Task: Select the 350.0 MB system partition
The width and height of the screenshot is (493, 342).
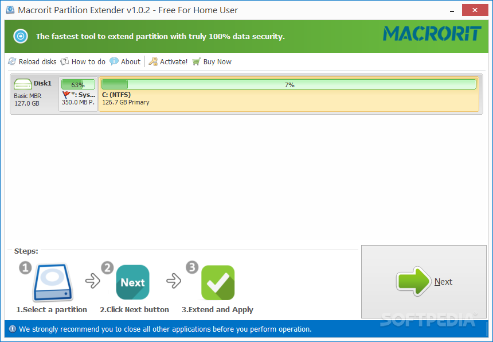Action: 78,94
